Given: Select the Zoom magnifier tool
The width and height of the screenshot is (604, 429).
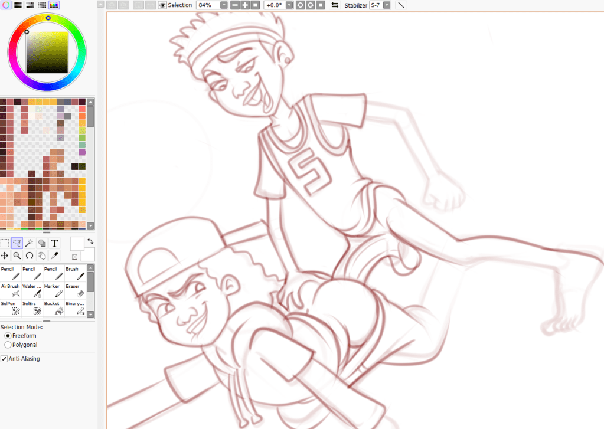Looking at the screenshot, I should point(17,256).
